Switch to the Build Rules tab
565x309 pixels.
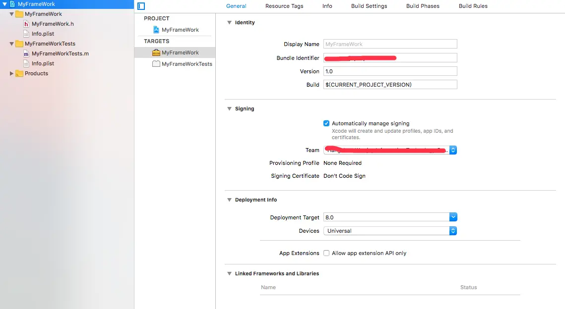coord(473,6)
